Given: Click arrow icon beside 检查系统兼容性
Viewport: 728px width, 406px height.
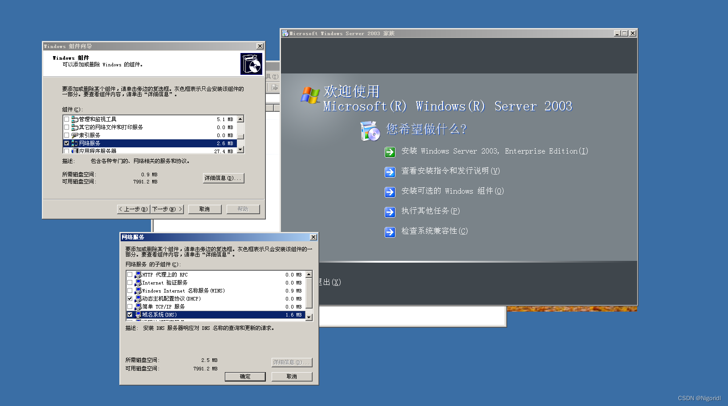Looking at the screenshot, I should point(390,232).
